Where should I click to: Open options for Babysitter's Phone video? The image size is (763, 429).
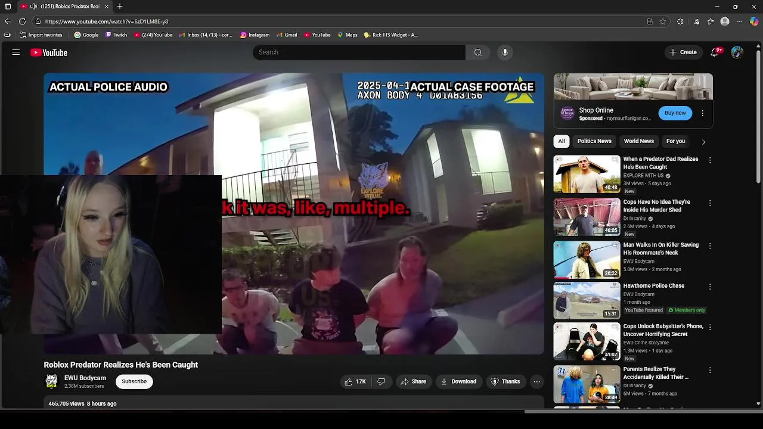tap(710, 327)
